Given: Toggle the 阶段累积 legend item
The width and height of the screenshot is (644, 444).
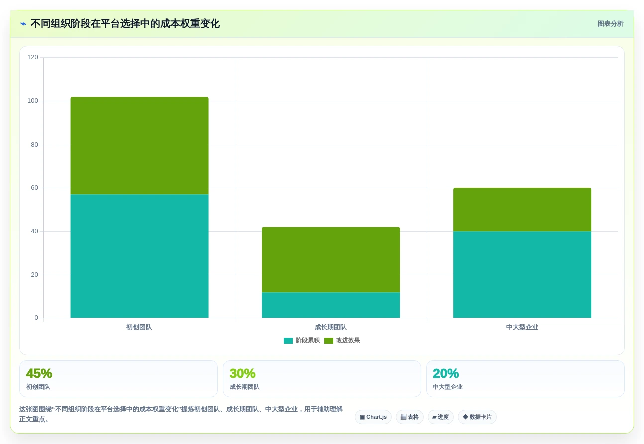Looking at the screenshot, I should [302, 341].
